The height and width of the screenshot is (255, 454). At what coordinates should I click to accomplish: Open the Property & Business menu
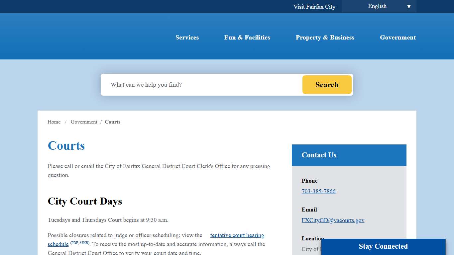coord(325,38)
